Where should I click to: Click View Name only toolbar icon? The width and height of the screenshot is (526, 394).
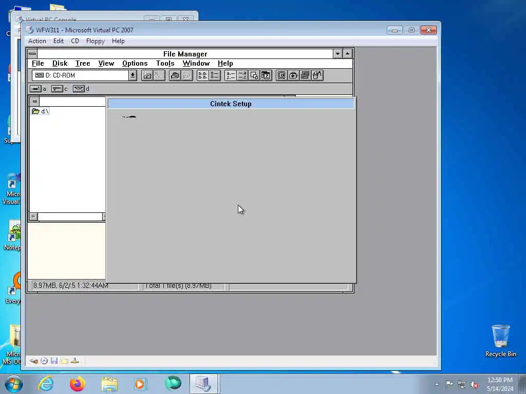[202, 75]
